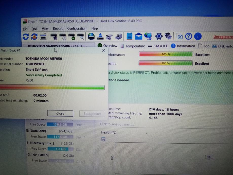Click the globe with monitor icon

pyautogui.click(x=148, y=36)
